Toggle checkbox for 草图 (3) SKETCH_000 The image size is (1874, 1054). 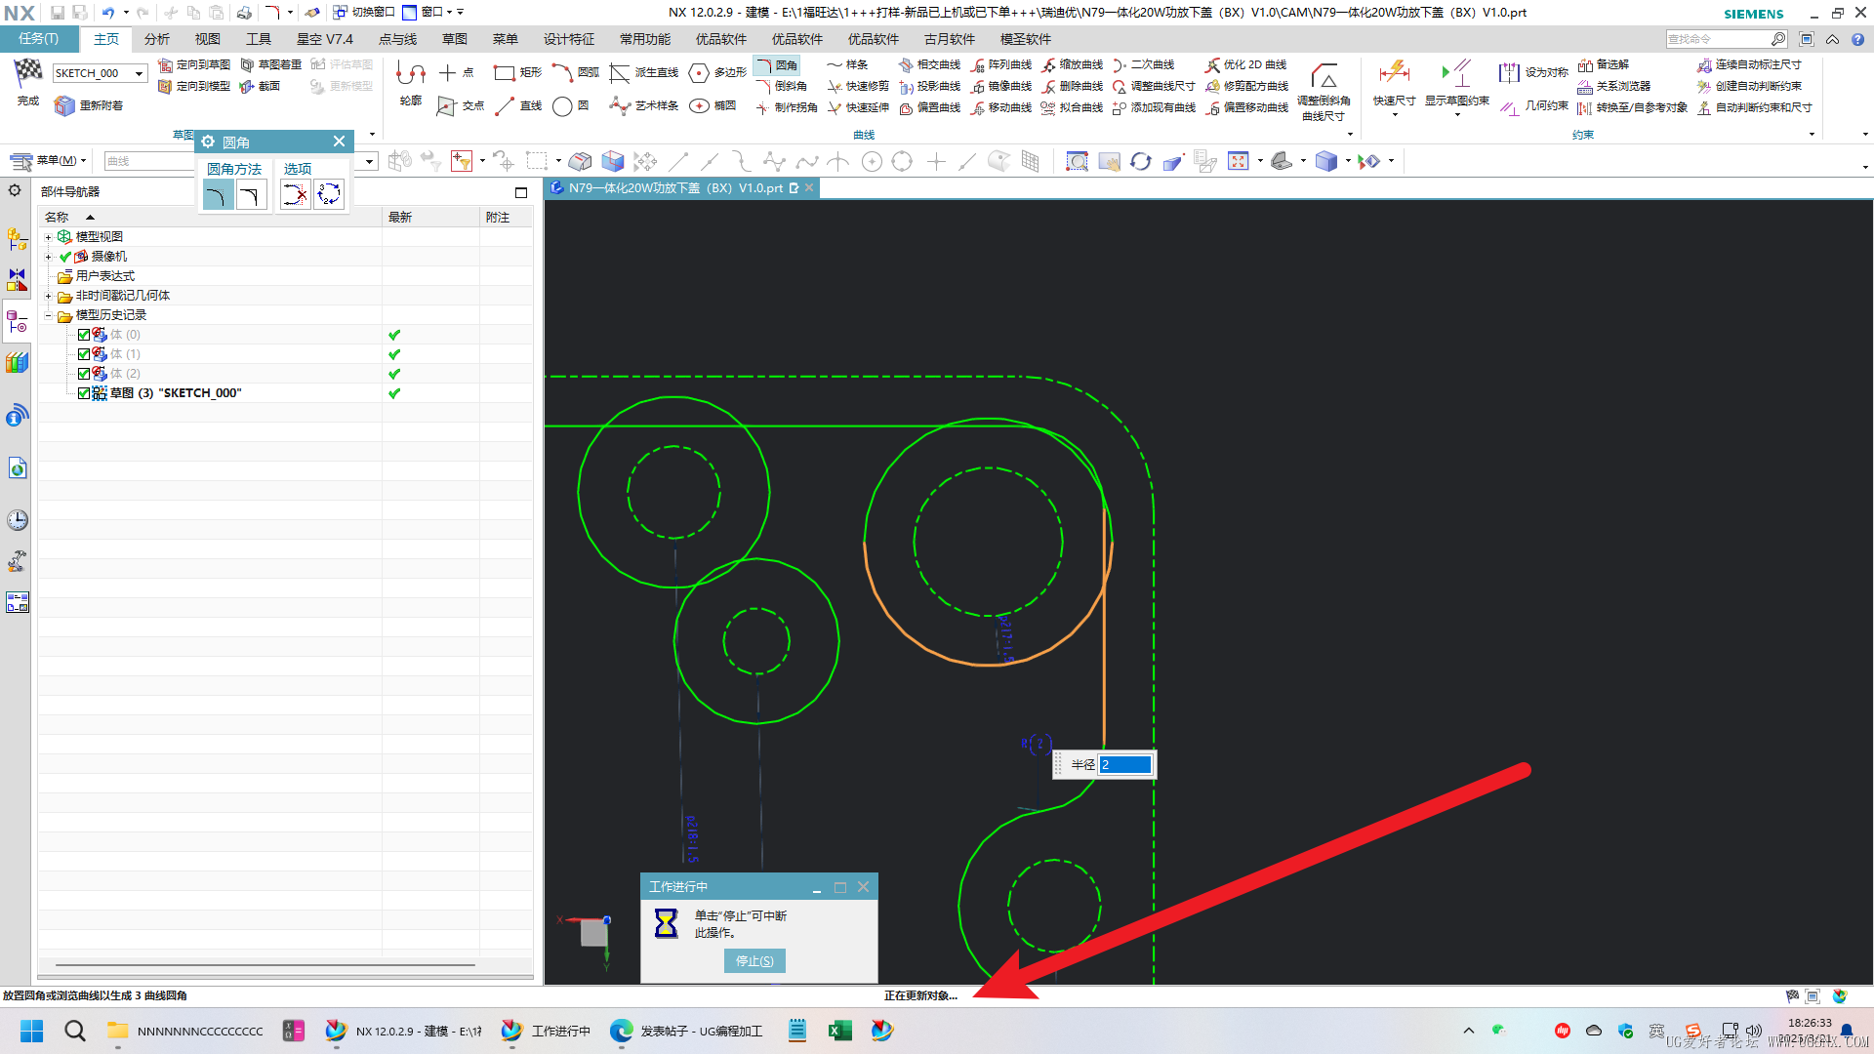[x=84, y=393]
